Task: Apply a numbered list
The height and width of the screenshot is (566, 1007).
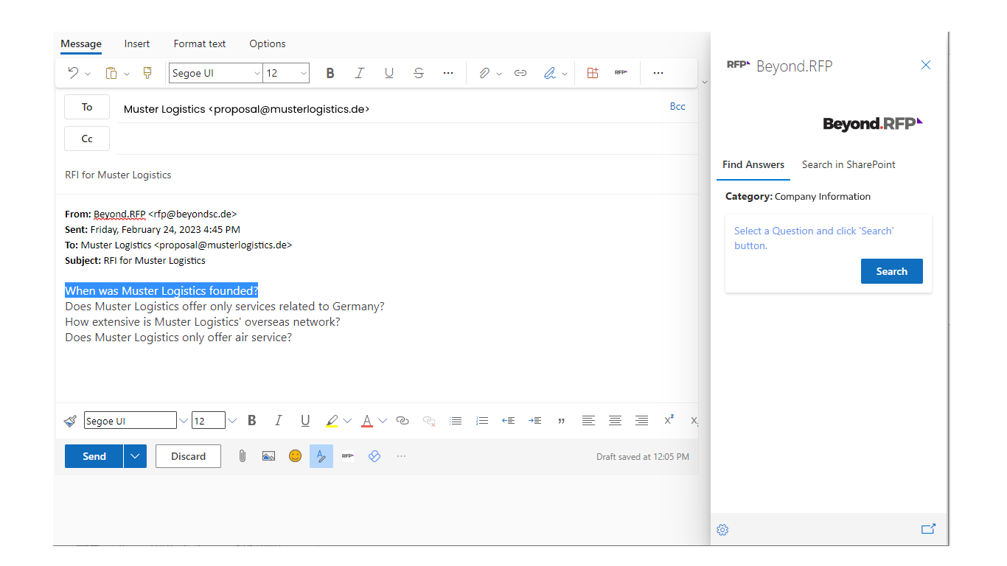Action: point(482,421)
